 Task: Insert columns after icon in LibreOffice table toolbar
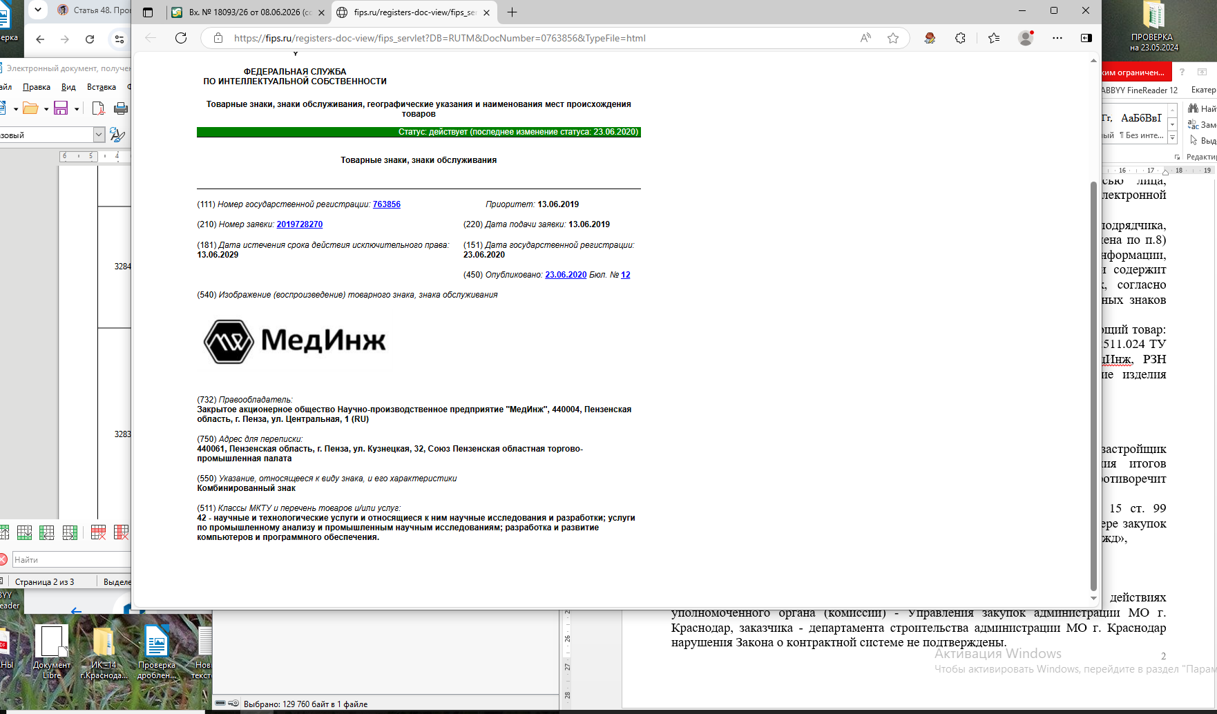coord(70,532)
